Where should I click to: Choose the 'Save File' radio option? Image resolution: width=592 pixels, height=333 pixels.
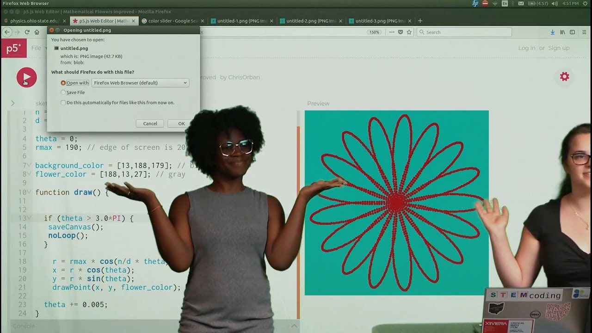click(x=63, y=92)
